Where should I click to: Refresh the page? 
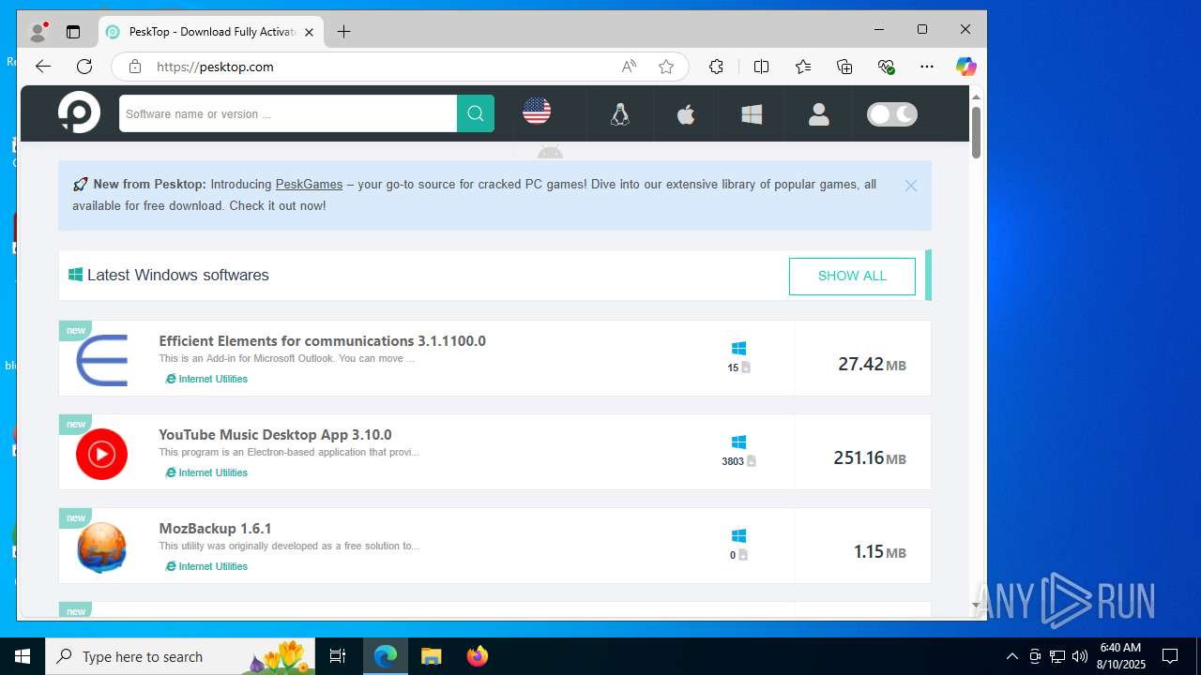(84, 67)
